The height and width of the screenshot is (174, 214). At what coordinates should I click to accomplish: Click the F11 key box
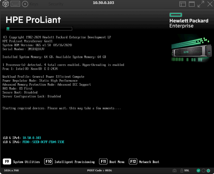[x=103, y=161]
